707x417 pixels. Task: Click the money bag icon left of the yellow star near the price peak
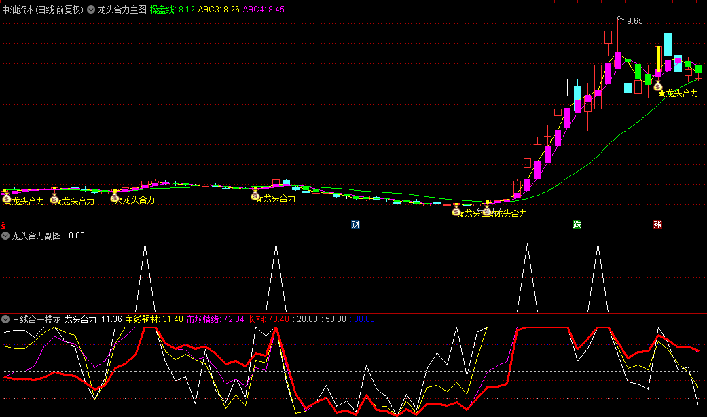tap(658, 86)
